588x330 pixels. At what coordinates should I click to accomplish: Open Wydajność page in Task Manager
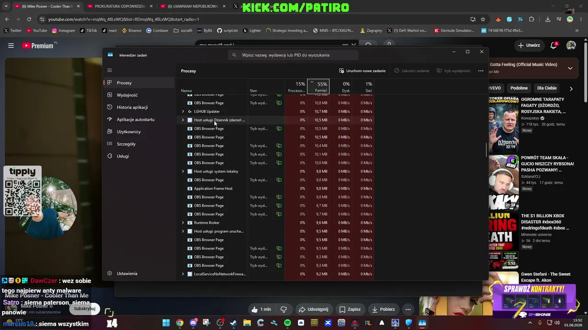pos(139,95)
